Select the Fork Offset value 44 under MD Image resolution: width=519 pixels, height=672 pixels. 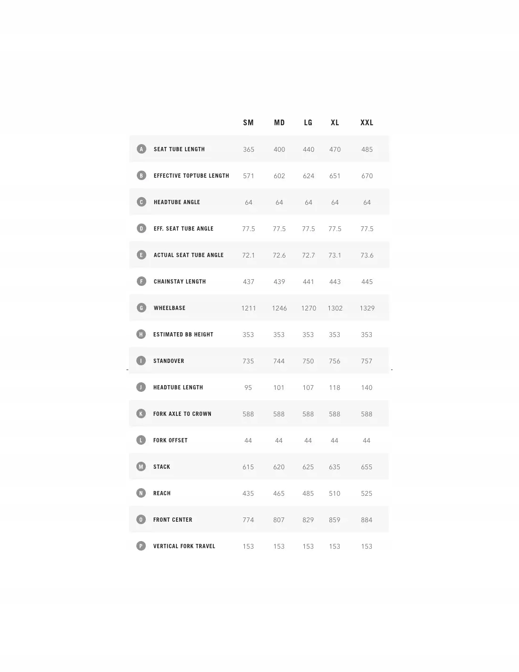point(279,440)
